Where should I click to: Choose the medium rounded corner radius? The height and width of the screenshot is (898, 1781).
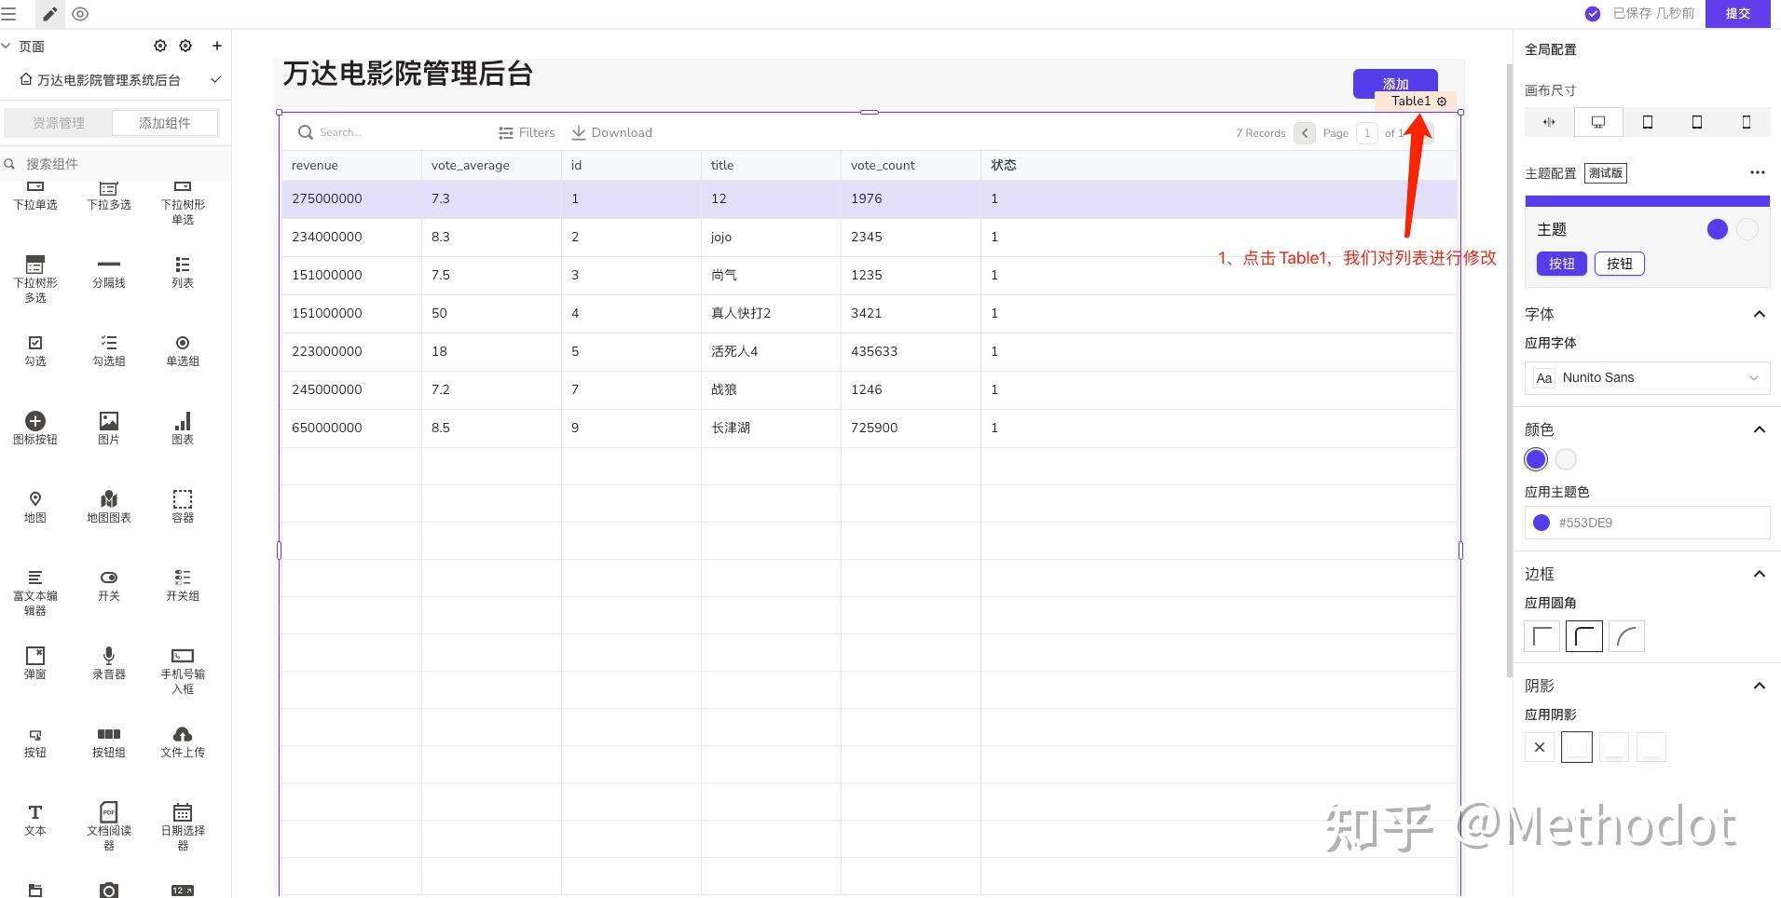point(1584,636)
